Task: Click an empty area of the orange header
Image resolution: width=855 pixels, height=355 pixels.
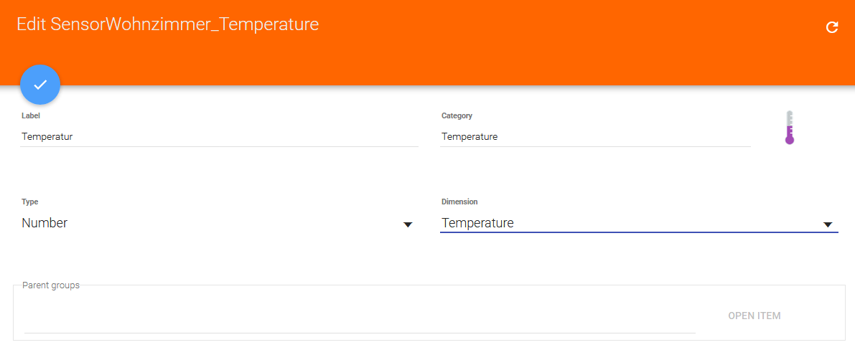Action: click(503, 50)
